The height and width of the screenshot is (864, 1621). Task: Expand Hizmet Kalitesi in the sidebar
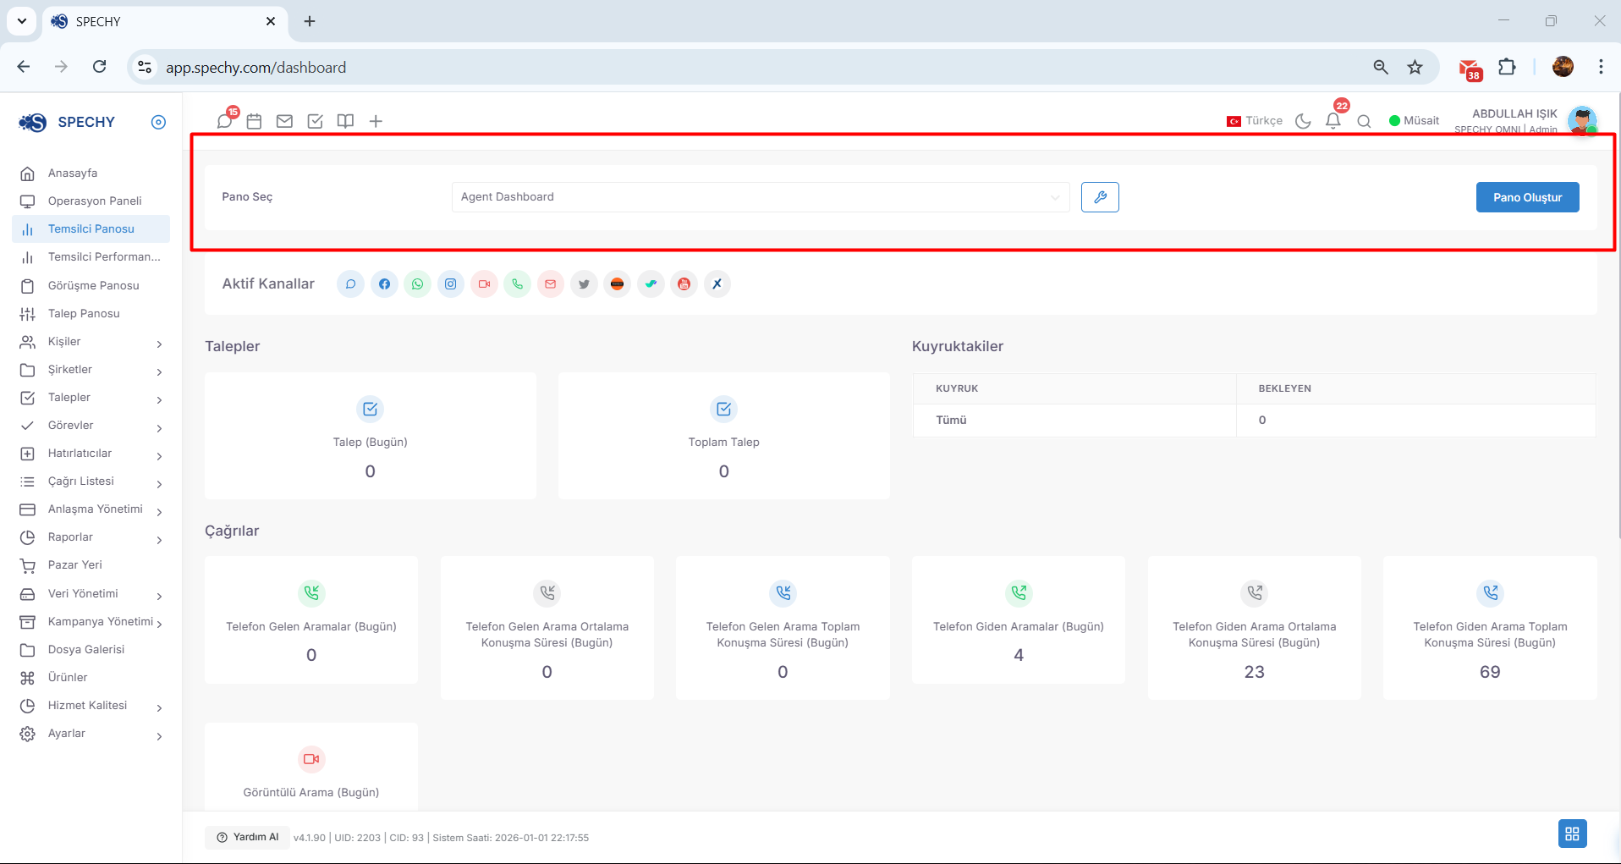[91, 706]
